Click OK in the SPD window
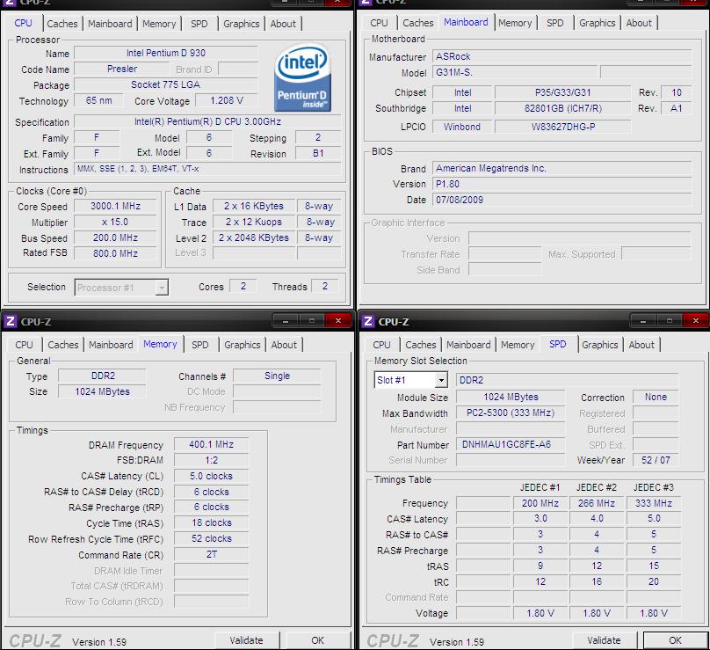Viewport: 710px width, 650px height. 675,640
